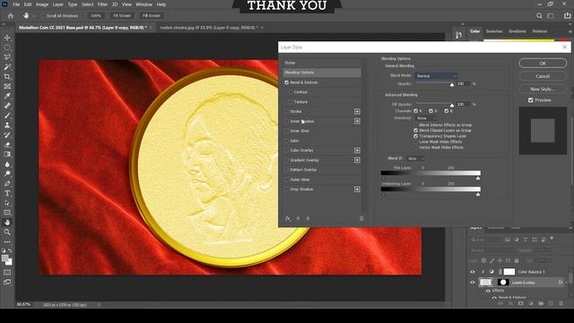The width and height of the screenshot is (574, 323).
Task: Click the Fit Screen button
Action: coord(122,16)
